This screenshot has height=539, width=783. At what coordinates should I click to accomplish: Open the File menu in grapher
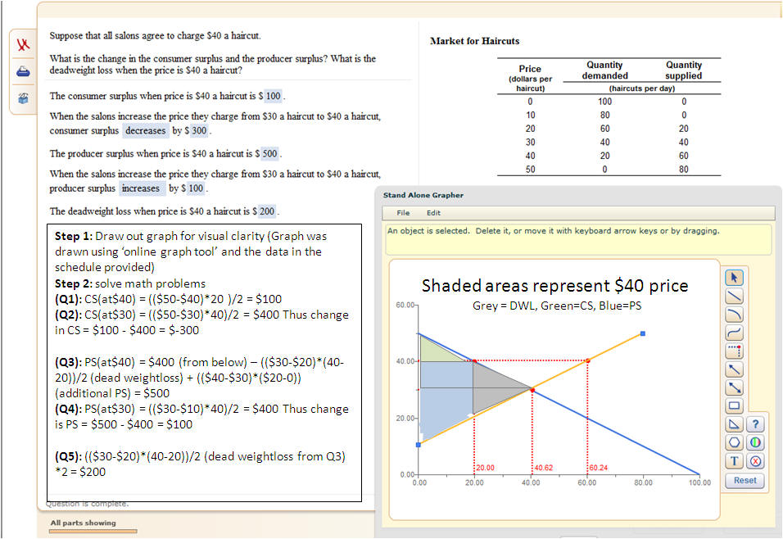click(403, 213)
